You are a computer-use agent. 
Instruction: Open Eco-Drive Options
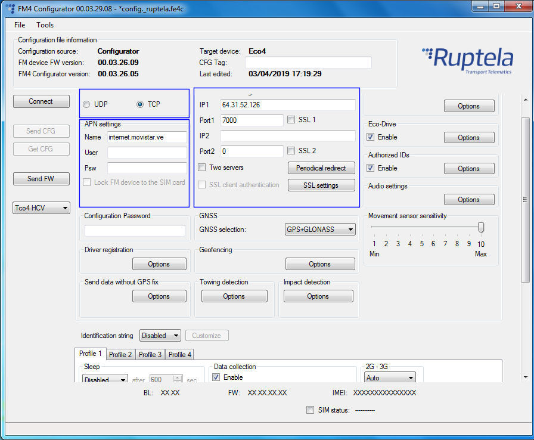pos(469,137)
